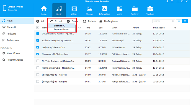Screen dimensions: 191x105
Task: Click album A Aa - (2016) in Yaa Yaa row
Action: [x=139, y=75]
